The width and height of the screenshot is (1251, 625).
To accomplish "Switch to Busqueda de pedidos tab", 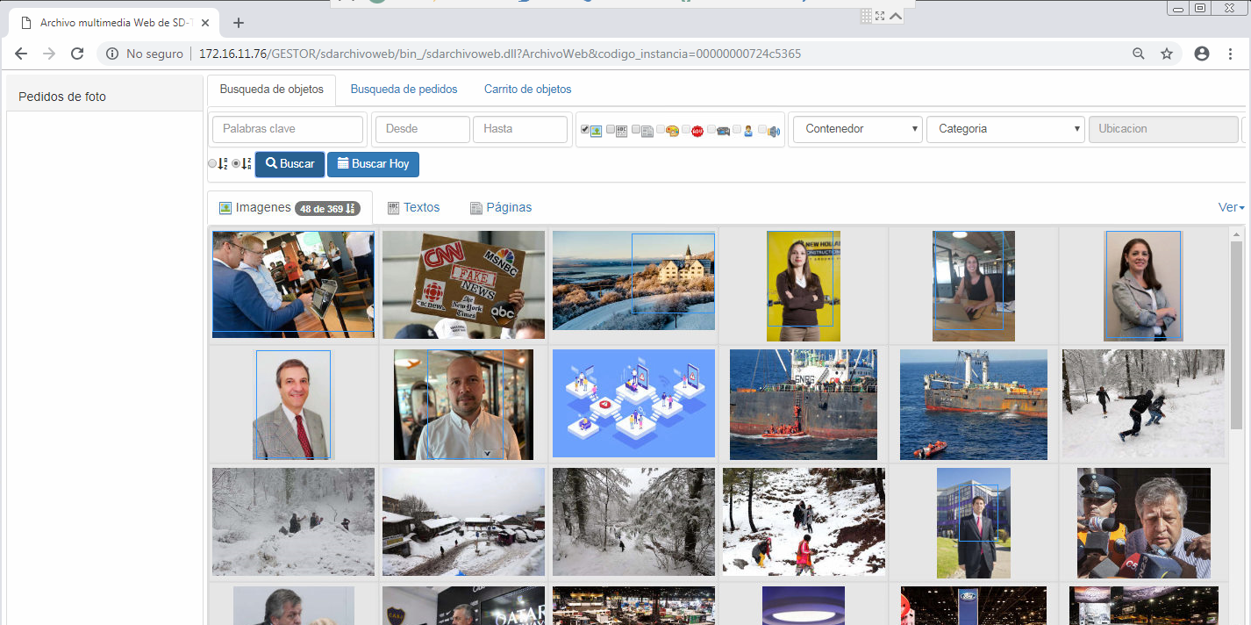I will (404, 90).
